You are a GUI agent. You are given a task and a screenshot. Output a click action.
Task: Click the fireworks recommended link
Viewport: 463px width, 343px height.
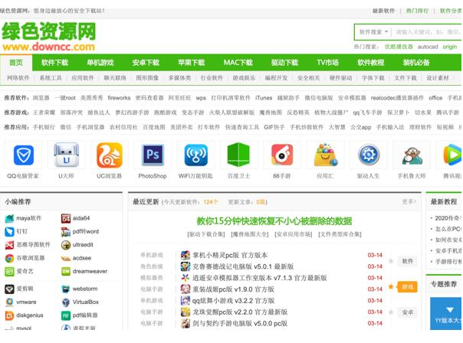pos(119,98)
